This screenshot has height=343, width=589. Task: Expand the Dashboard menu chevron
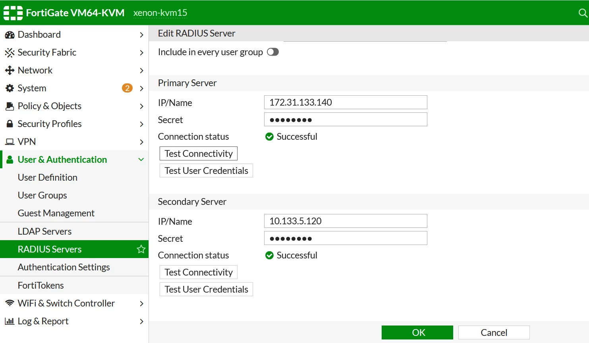[141, 35]
